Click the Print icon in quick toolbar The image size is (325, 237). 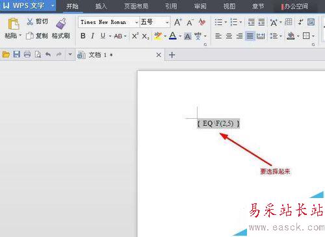[27, 54]
